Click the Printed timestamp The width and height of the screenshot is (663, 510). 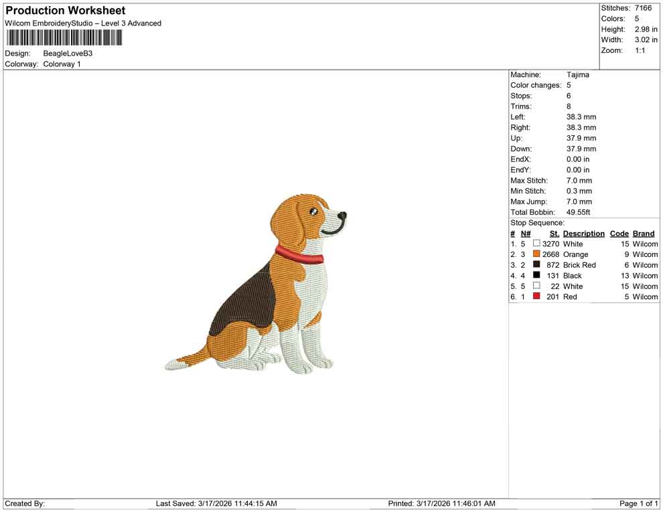(x=441, y=503)
